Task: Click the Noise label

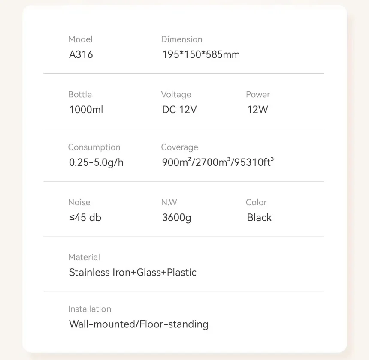Action: point(79,202)
